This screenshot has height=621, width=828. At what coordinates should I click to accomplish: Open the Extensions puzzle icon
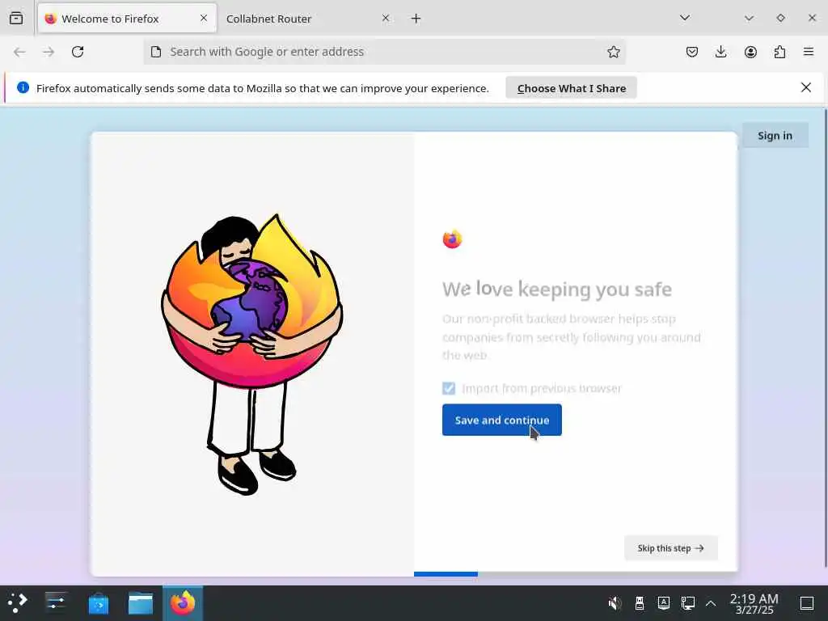779,52
